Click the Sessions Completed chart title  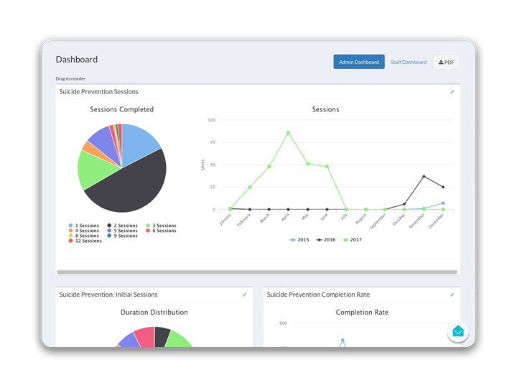coord(121,109)
